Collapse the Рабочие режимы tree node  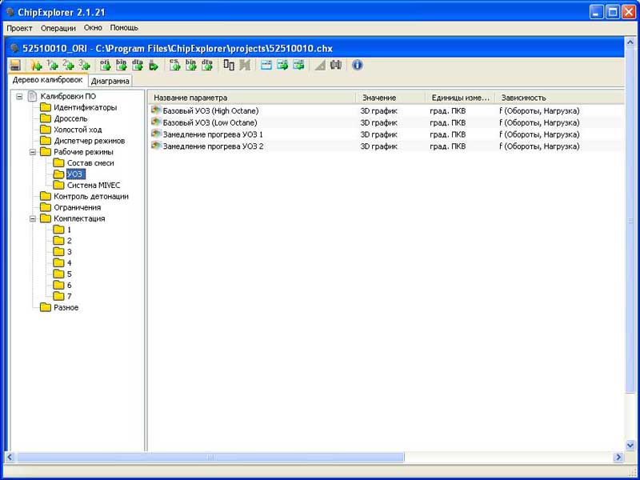point(34,152)
